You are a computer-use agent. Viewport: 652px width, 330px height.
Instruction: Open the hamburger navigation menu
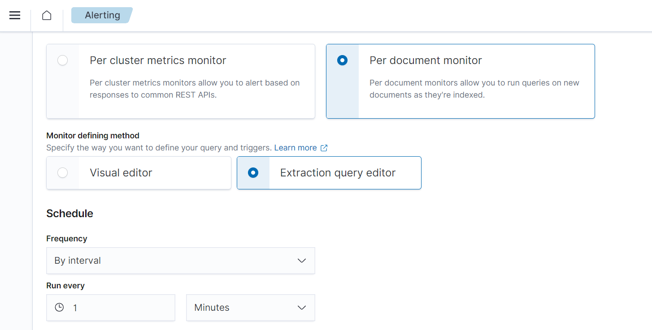click(x=15, y=15)
